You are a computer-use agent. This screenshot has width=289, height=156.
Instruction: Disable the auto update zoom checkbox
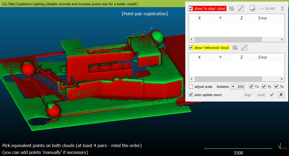click(x=191, y=95)
